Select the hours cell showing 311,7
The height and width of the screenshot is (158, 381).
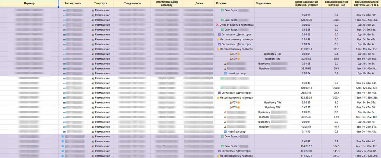click(x=336, y=156)
